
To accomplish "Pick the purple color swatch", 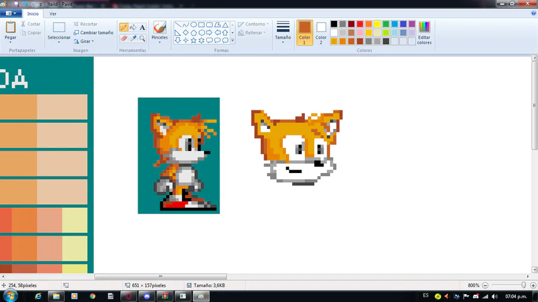I will (412, 24).
